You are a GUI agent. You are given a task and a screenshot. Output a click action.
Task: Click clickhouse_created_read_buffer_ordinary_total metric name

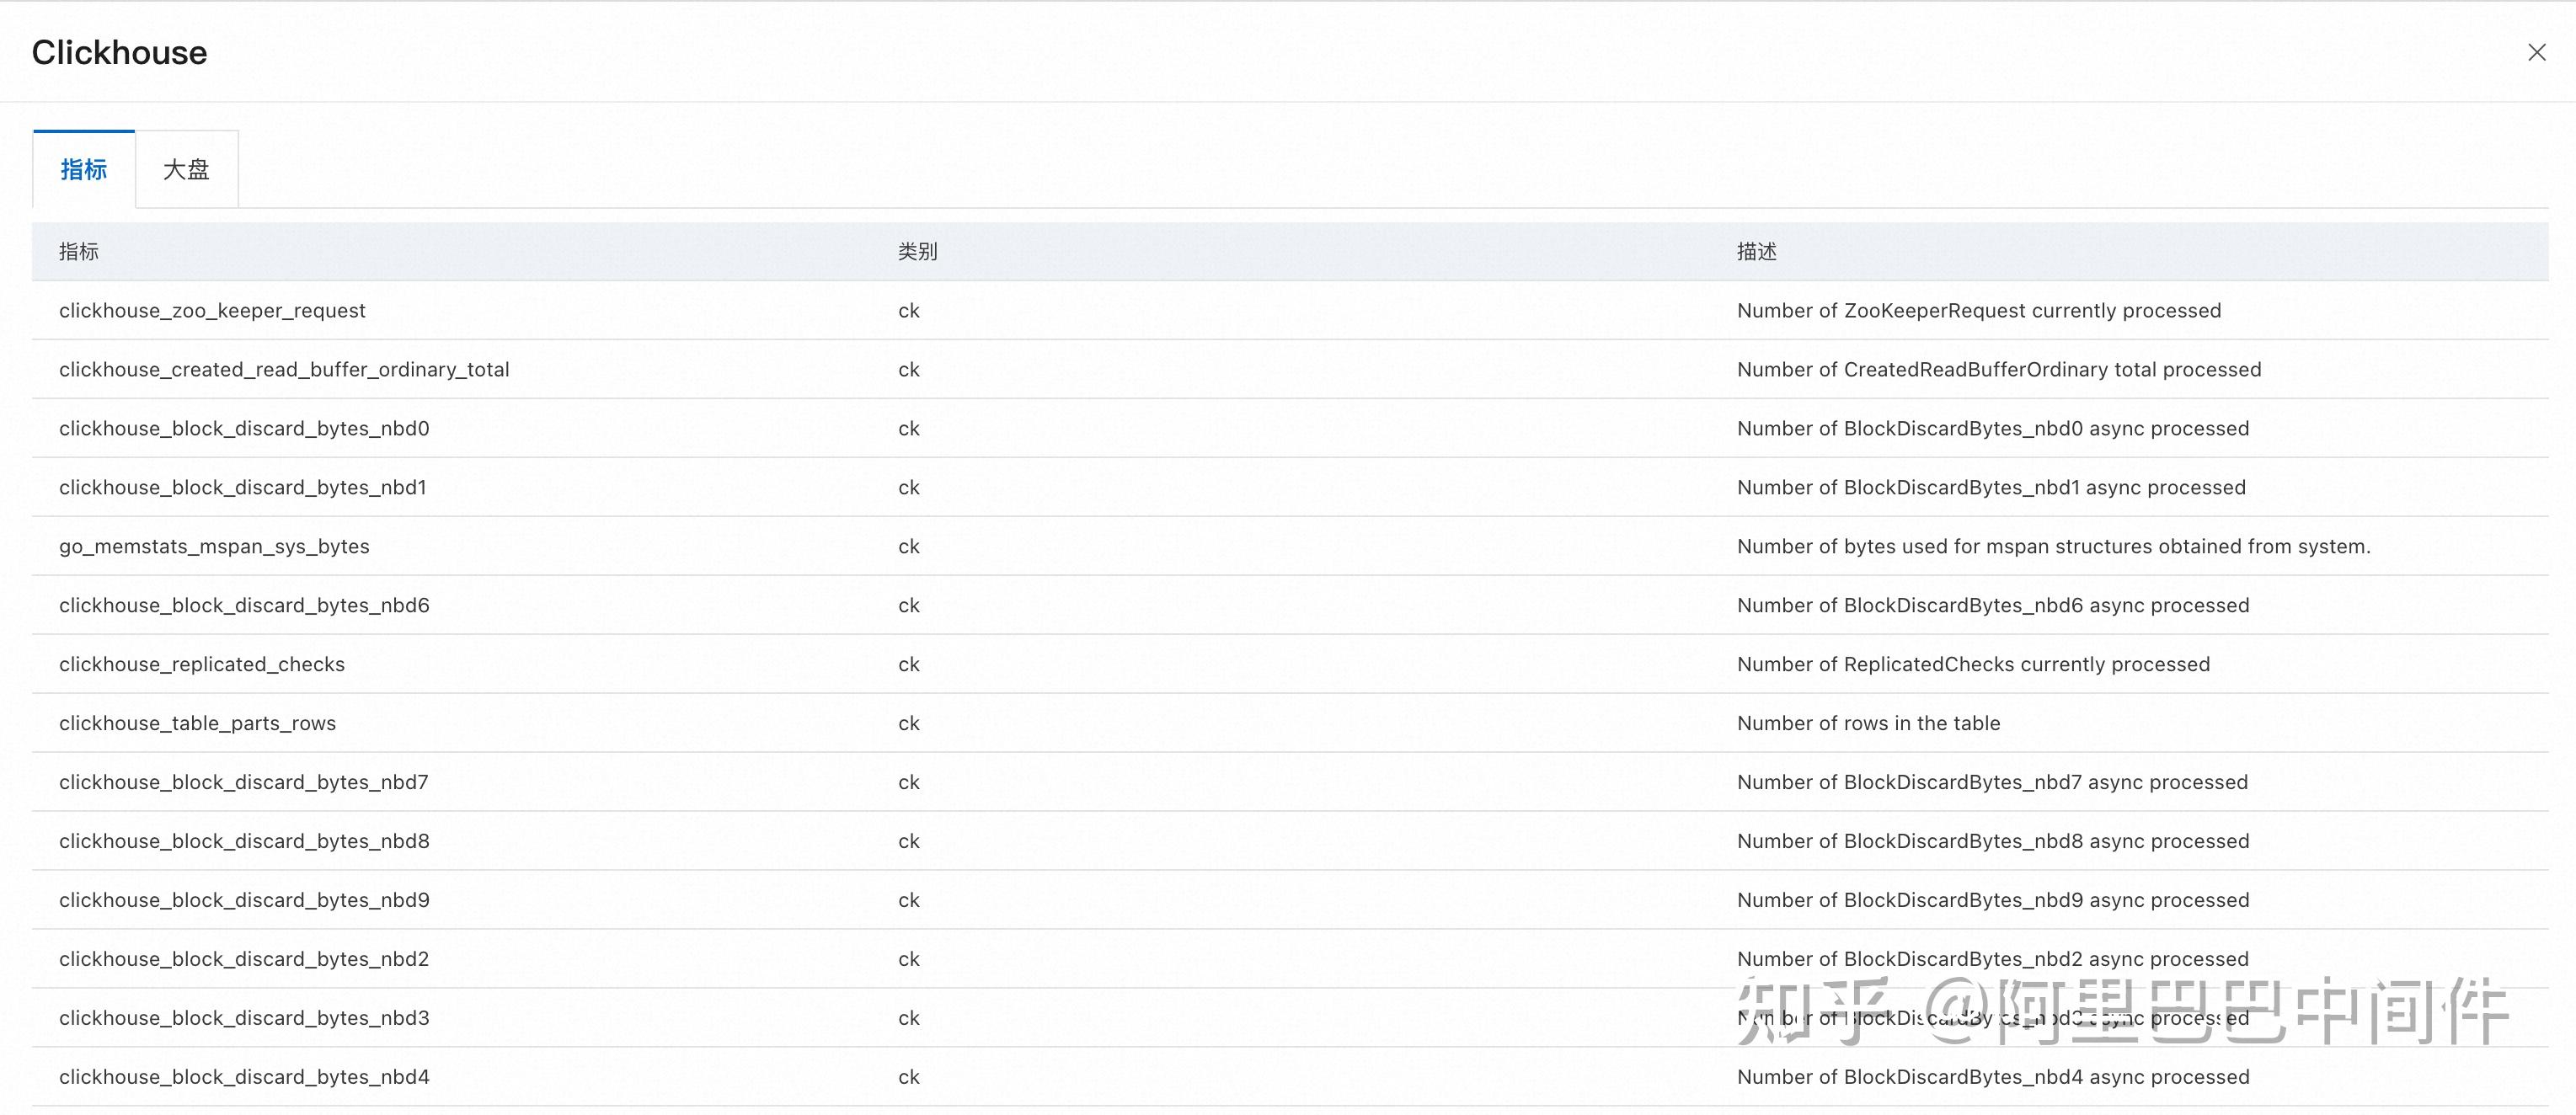[x=284, y=370]
